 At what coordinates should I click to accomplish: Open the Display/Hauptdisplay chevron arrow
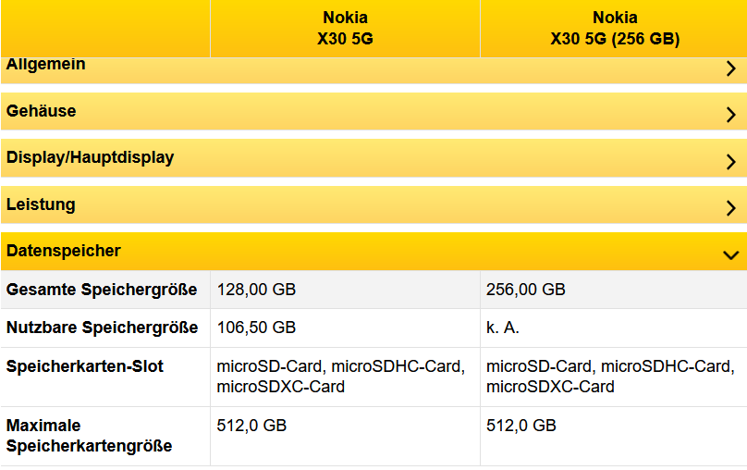pos(730,161)
